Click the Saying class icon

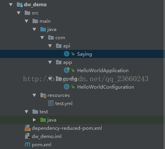67,54
